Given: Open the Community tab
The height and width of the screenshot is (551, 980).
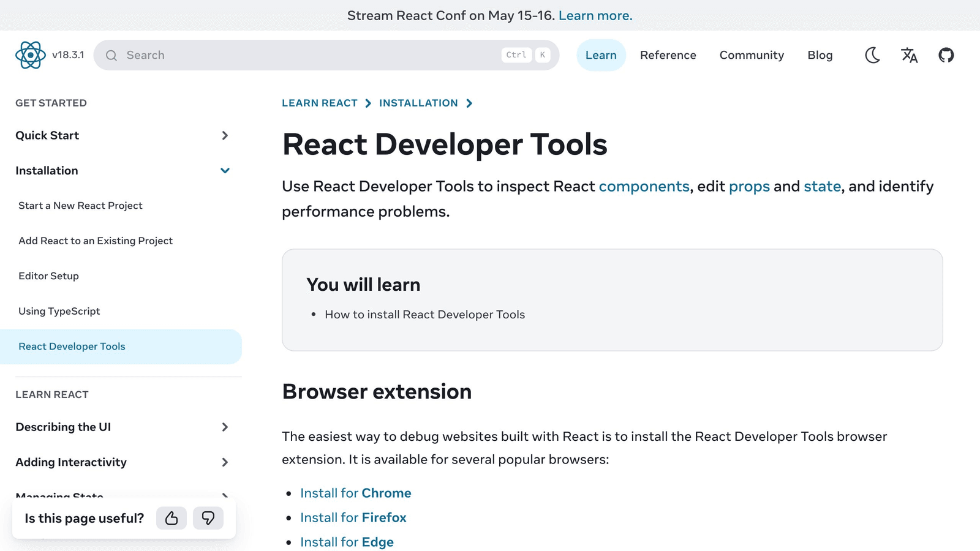Looking at the screenshot, I should tap(752, 55).
